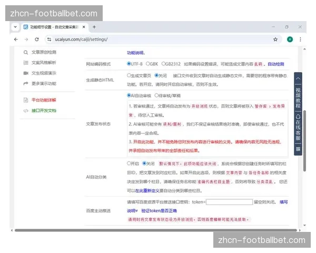The width and height of the screenshot is (316, 253).
Task: Select 关闭 for 生成静态HTML
Action: [x=156, y=75]
